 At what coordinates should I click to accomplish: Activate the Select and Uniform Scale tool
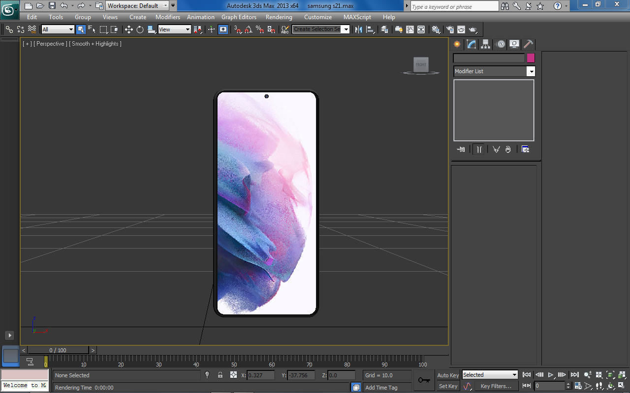[152, 29]
